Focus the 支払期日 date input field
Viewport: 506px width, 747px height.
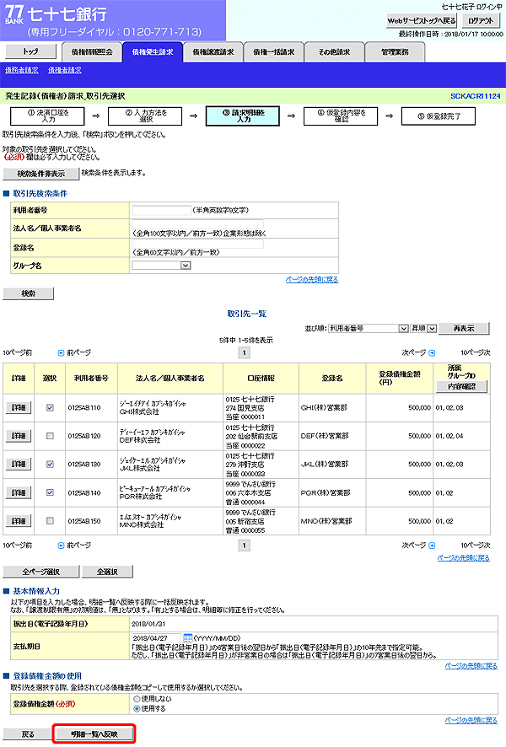[156, 638]
